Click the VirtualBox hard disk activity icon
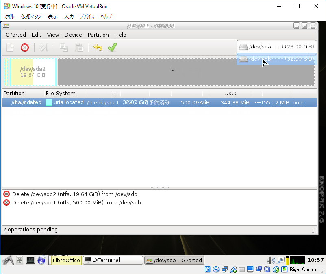The width and height of the screenshot is (326, 274). click(x=207, y=270)
